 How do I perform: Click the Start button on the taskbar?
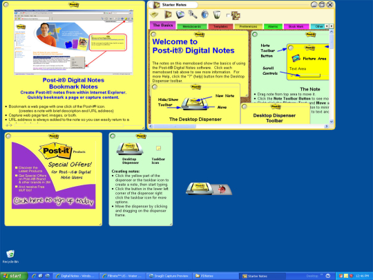(x=14, y=276)
